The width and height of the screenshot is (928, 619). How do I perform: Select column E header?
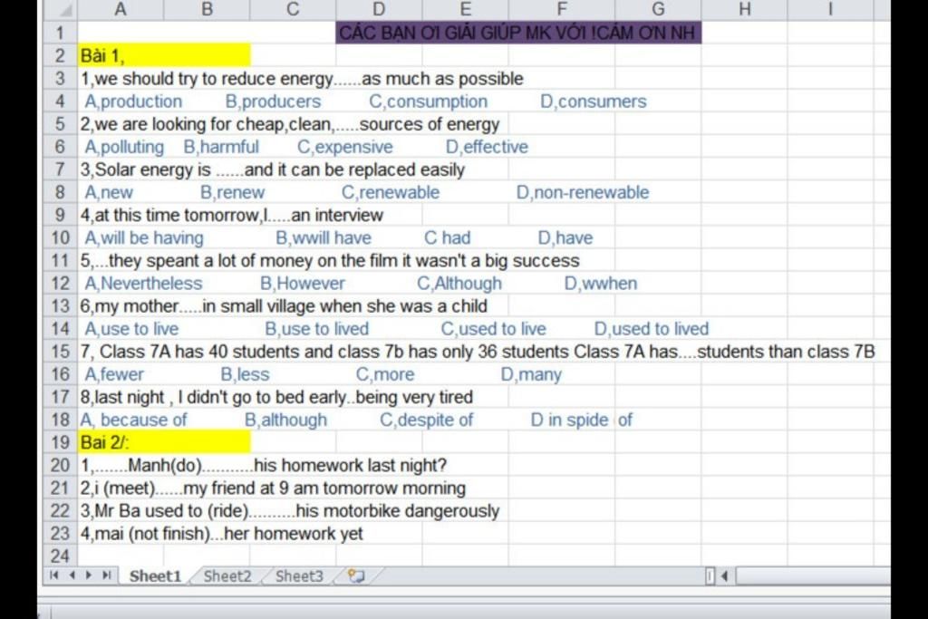(x=465, y=9)
